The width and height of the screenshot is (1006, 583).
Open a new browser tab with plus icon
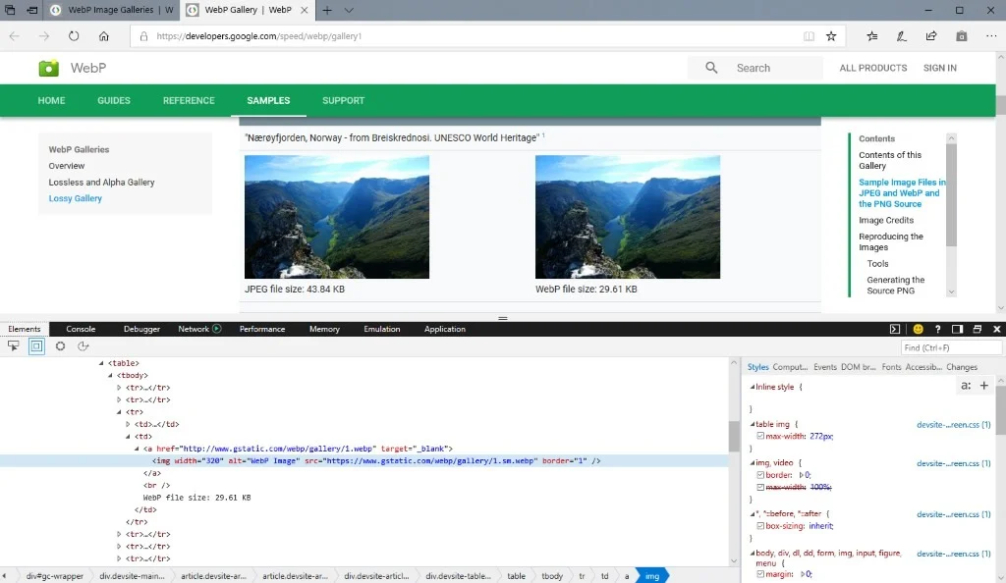point(327,10)
